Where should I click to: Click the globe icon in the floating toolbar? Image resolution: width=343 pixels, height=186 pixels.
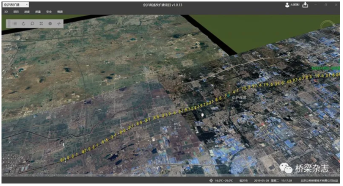(x=50, y=23)
